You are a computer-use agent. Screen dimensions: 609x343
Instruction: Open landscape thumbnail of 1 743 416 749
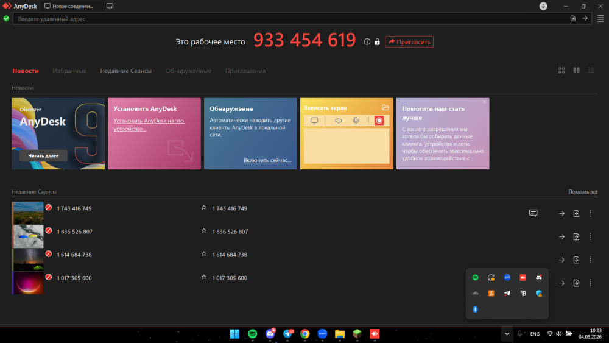pos(27,213)
